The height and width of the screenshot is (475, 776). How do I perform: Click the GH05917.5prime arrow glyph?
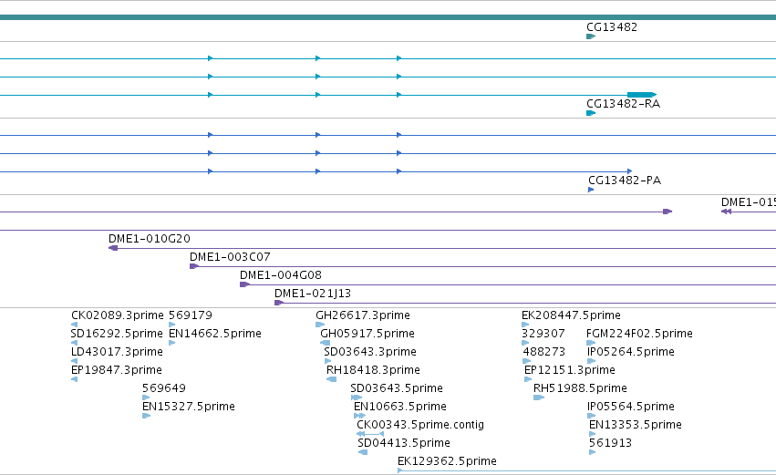pos(326,343)
